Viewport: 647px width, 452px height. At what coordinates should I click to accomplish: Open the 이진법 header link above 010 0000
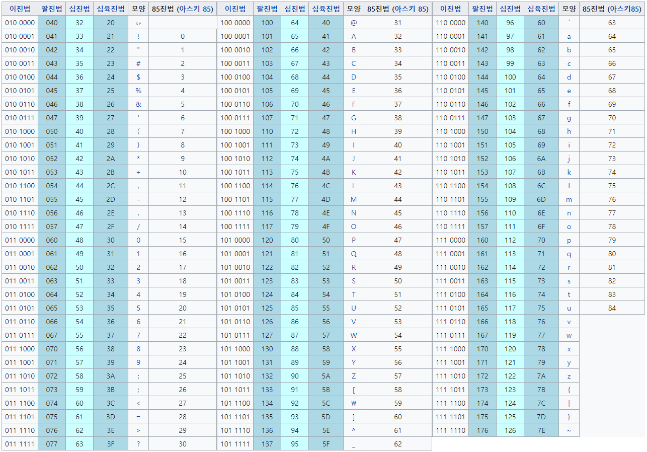pos(20,9)
